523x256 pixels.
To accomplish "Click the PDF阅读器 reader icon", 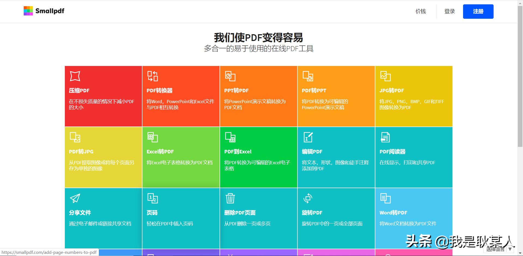I will coord(385,137).
